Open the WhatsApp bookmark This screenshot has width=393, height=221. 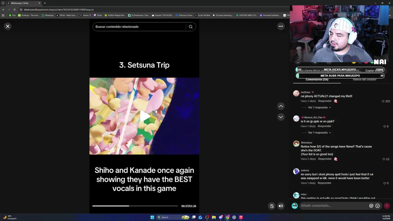tap(48, 15)
